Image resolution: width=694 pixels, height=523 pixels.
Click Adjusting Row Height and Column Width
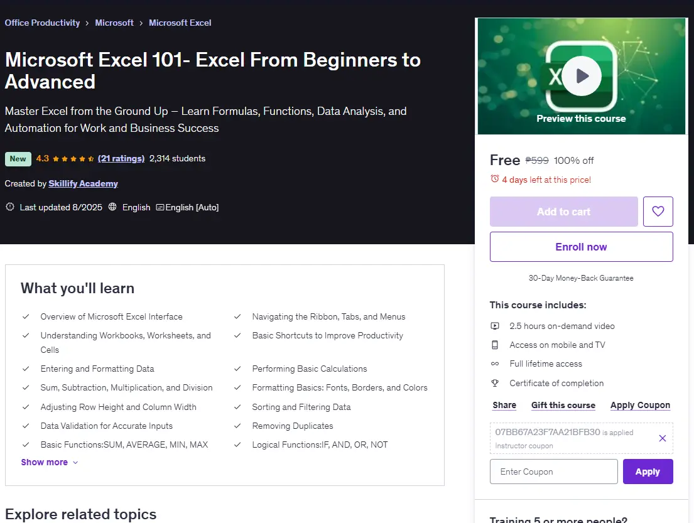coord(118,407)
